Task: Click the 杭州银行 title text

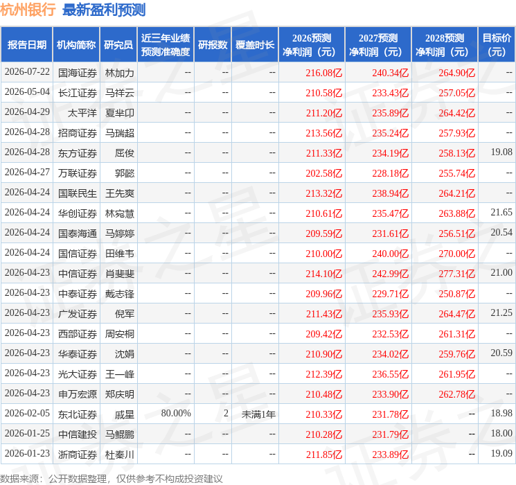Action: coord(28,10)
